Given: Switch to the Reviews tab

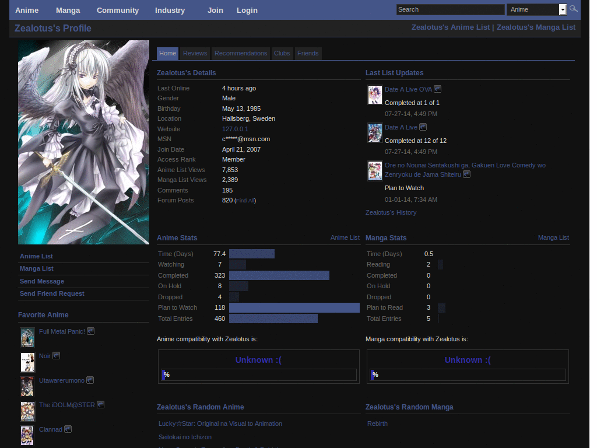Looking at the screenshot, I should tap(195, 53).
